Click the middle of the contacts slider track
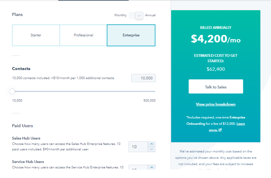 coord(84,91)
